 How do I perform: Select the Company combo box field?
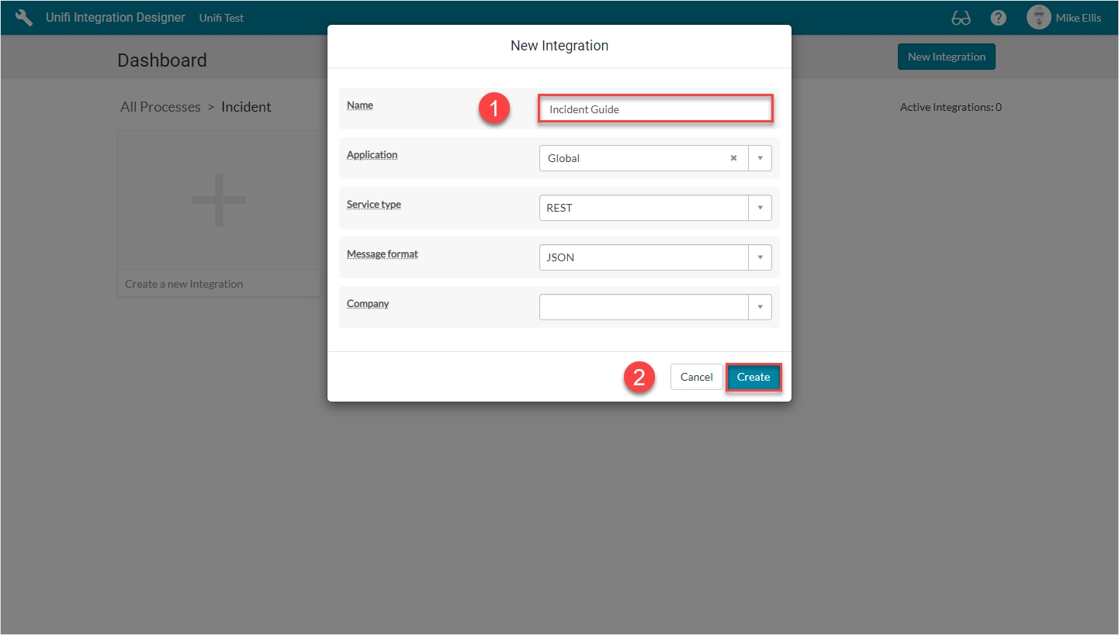point(643,307)
